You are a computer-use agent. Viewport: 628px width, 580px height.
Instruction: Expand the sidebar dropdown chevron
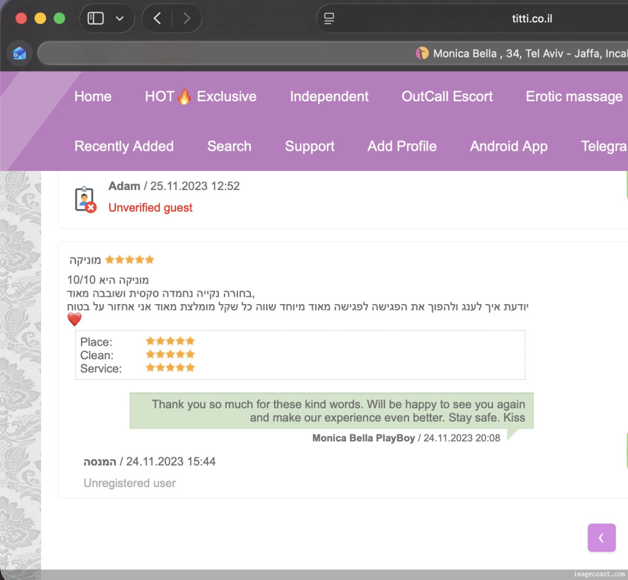coord(120,18)
